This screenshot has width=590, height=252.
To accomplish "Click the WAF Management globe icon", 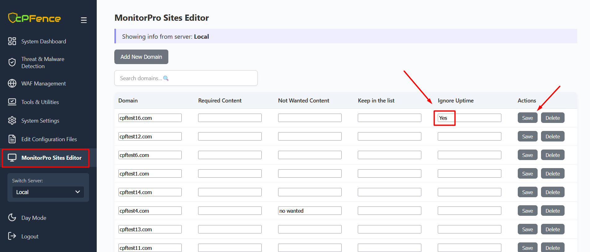I will click(12, 83).
